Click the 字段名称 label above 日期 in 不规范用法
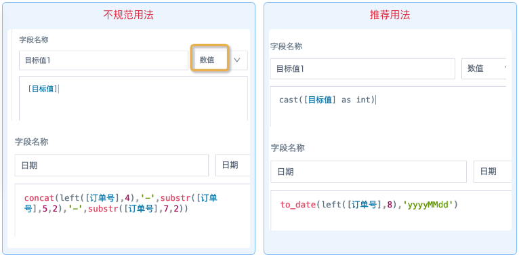519x257 pixels. click(x=31, y=142)
